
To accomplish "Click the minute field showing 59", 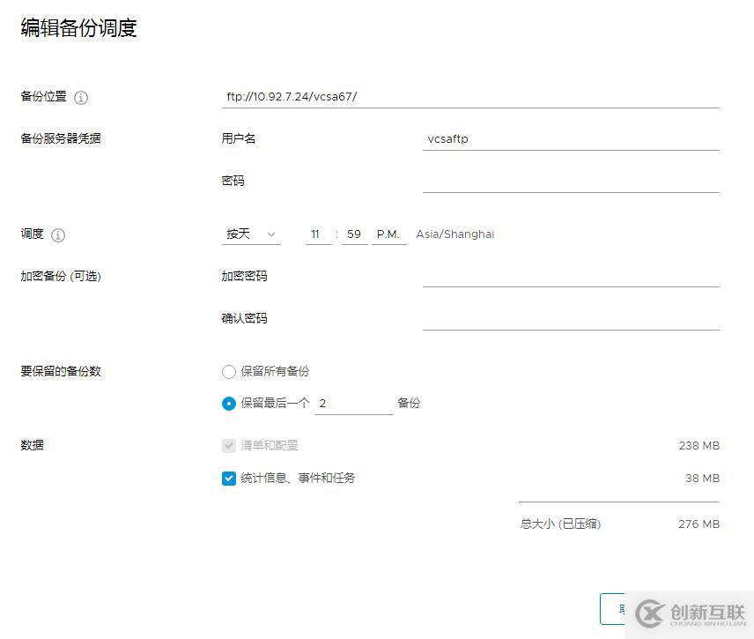I will [x=353, y=234].
